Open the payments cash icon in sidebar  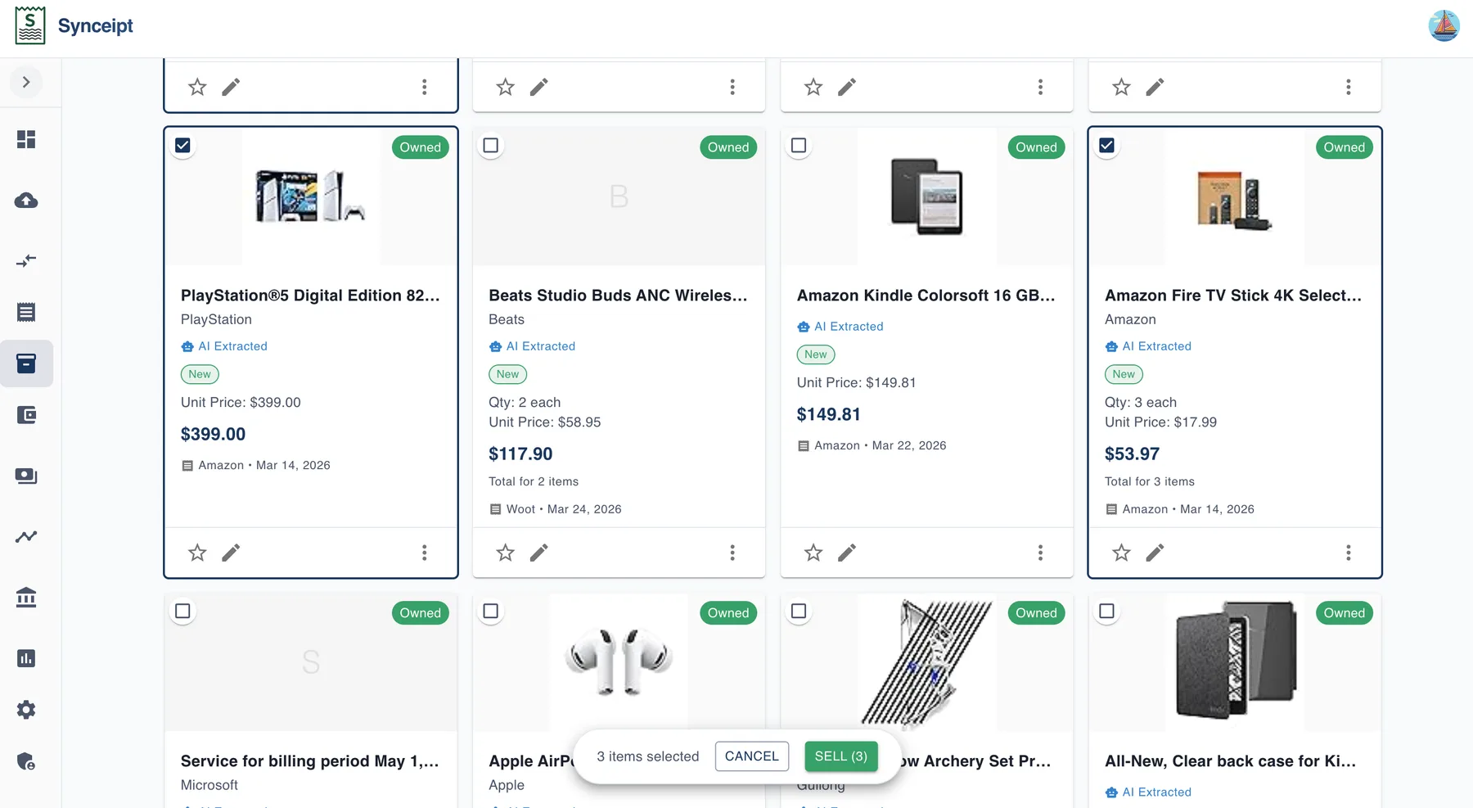click(26, 476)
